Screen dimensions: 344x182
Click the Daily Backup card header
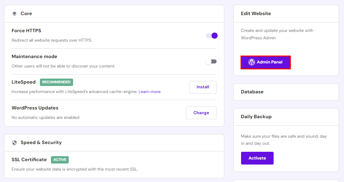[256, 117]
